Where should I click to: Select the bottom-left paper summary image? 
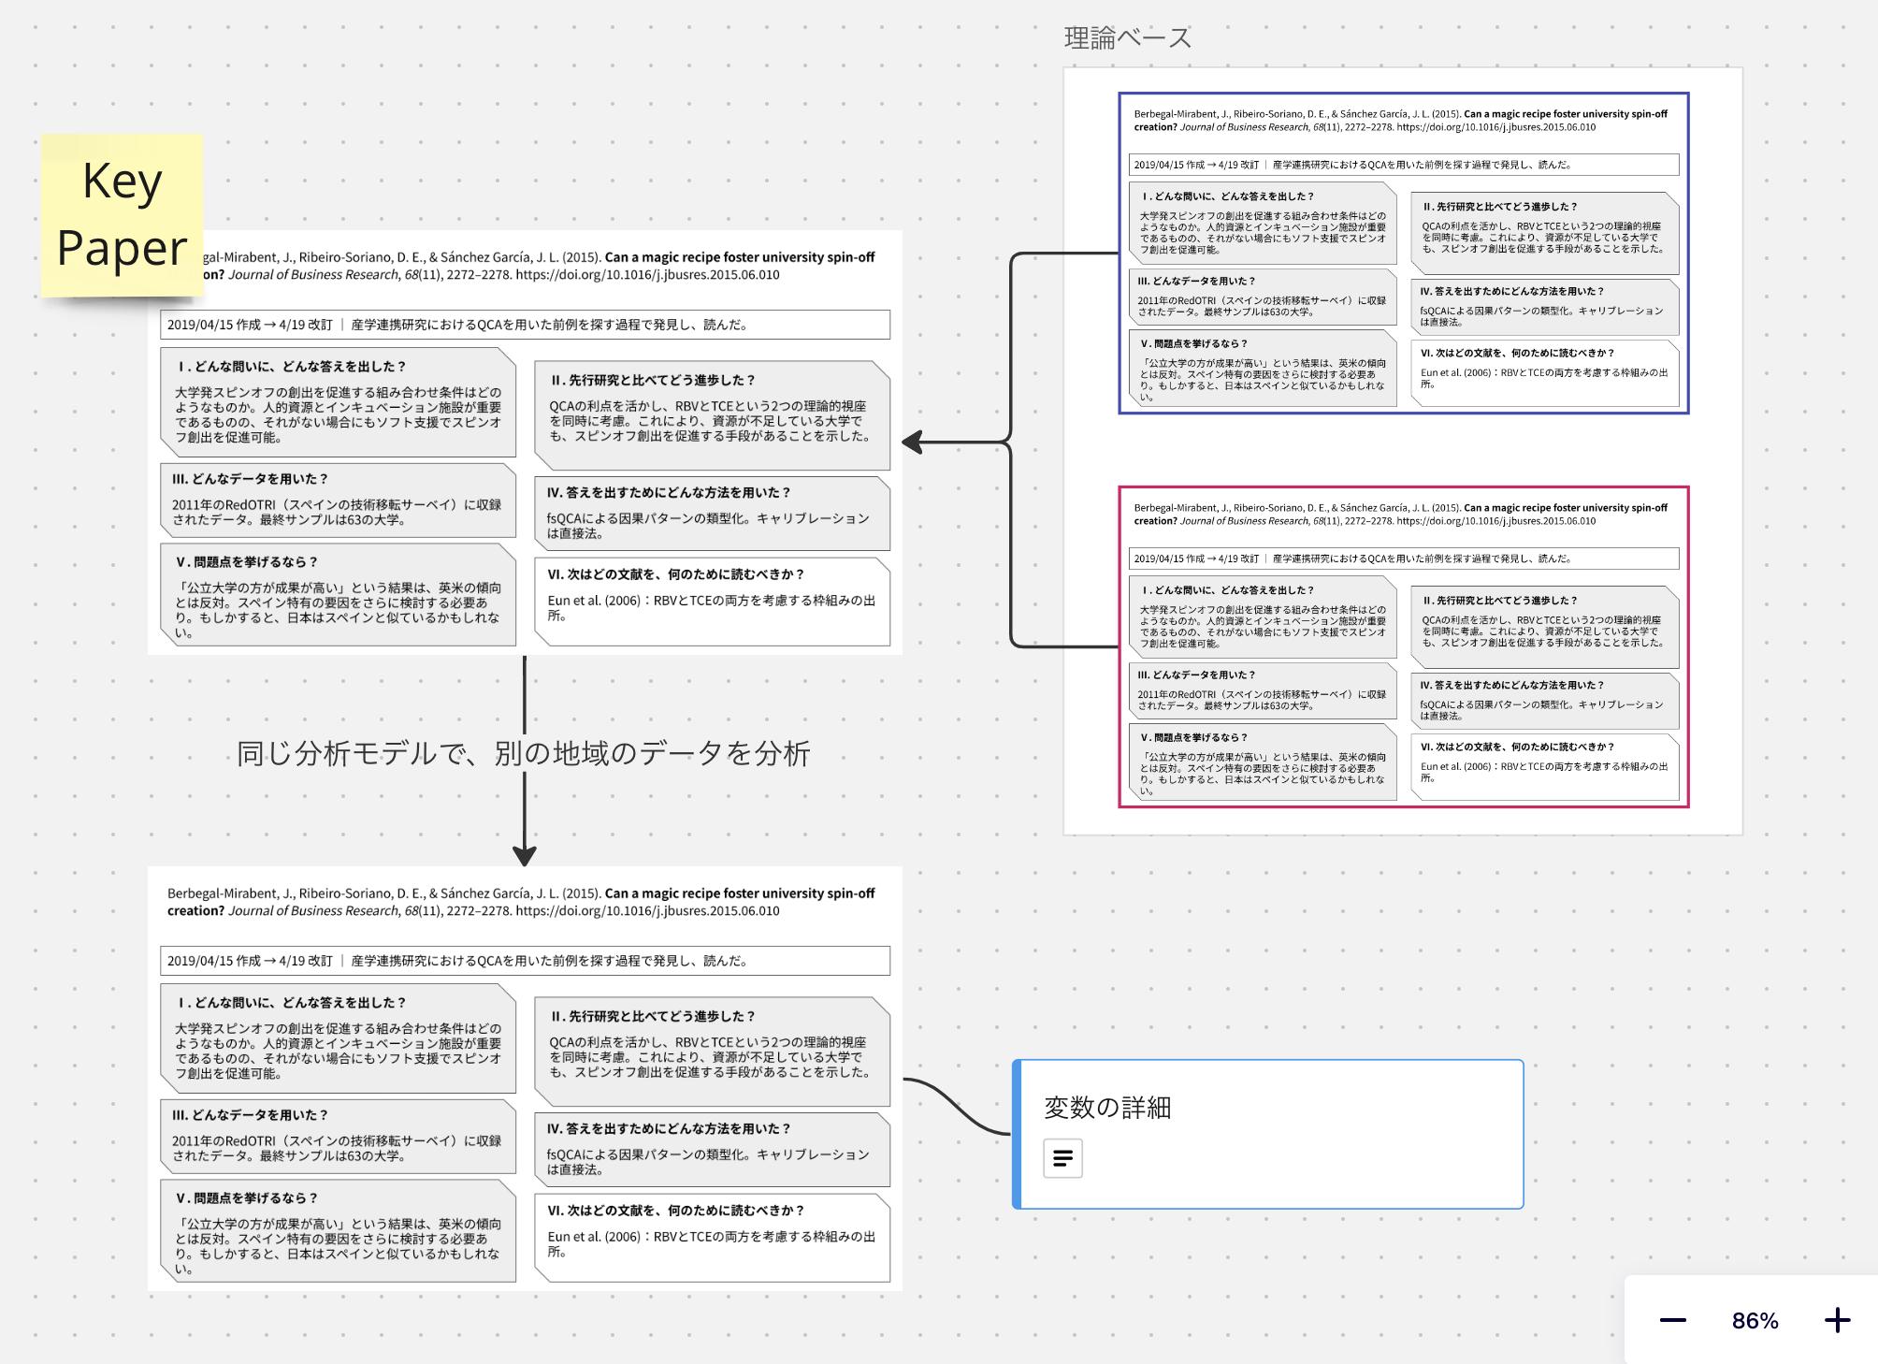pyautogui.click(x=524, y=1078)
